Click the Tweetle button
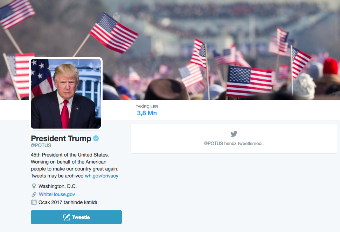This screenshot has height=232, width=340. point(76,217)
